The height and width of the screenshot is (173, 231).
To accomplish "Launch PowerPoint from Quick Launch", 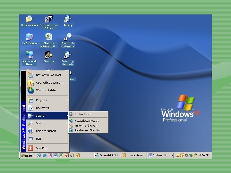I will [x=67, y=155].
